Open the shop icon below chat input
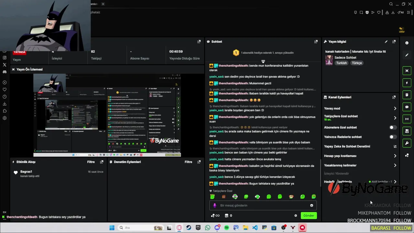The image size is (414, 233). click(x=226, y=216)
